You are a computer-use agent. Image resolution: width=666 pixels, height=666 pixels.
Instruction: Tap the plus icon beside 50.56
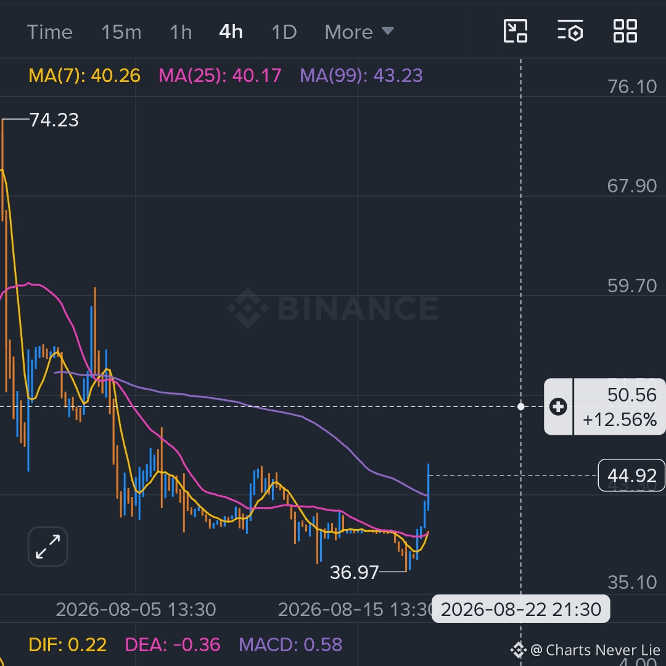tap(558, 406)
